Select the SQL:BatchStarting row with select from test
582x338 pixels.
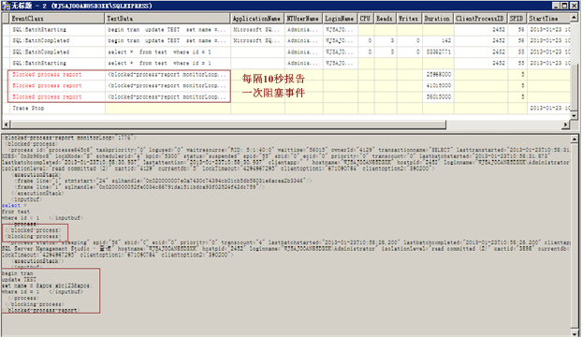point(285,63)
